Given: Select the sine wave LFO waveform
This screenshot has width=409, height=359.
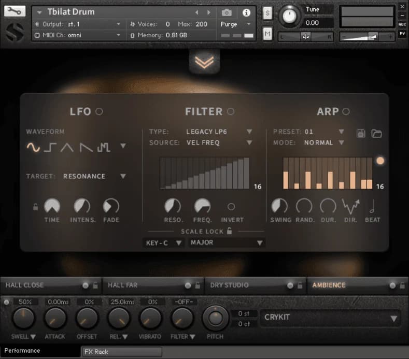Looking at the screenshot, I should [x=33, y=148].
